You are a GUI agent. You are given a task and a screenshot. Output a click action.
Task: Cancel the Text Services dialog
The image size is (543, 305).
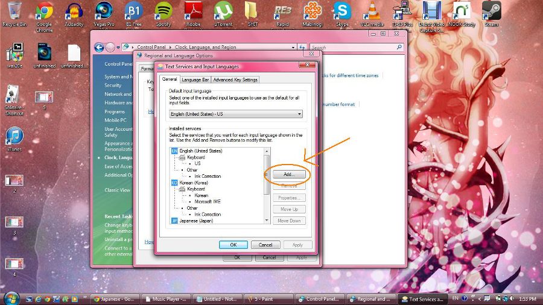265,245
